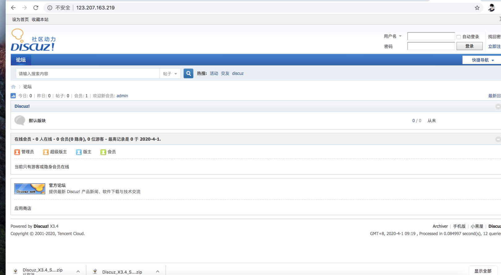The image size is (501, 275).
Task: Open the 官方论坛 link
Action: 57,185
